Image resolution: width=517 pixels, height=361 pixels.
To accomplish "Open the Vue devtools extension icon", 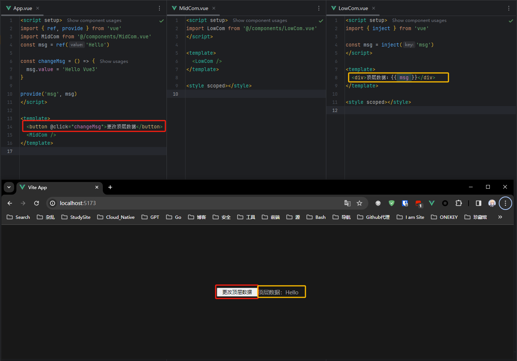I will pos(432,203).
